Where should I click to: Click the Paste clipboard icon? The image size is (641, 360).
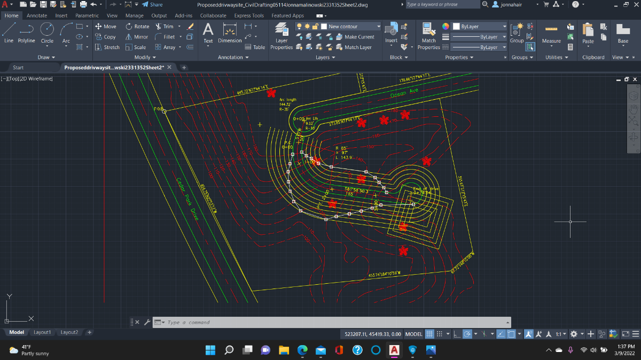[588, 33]
